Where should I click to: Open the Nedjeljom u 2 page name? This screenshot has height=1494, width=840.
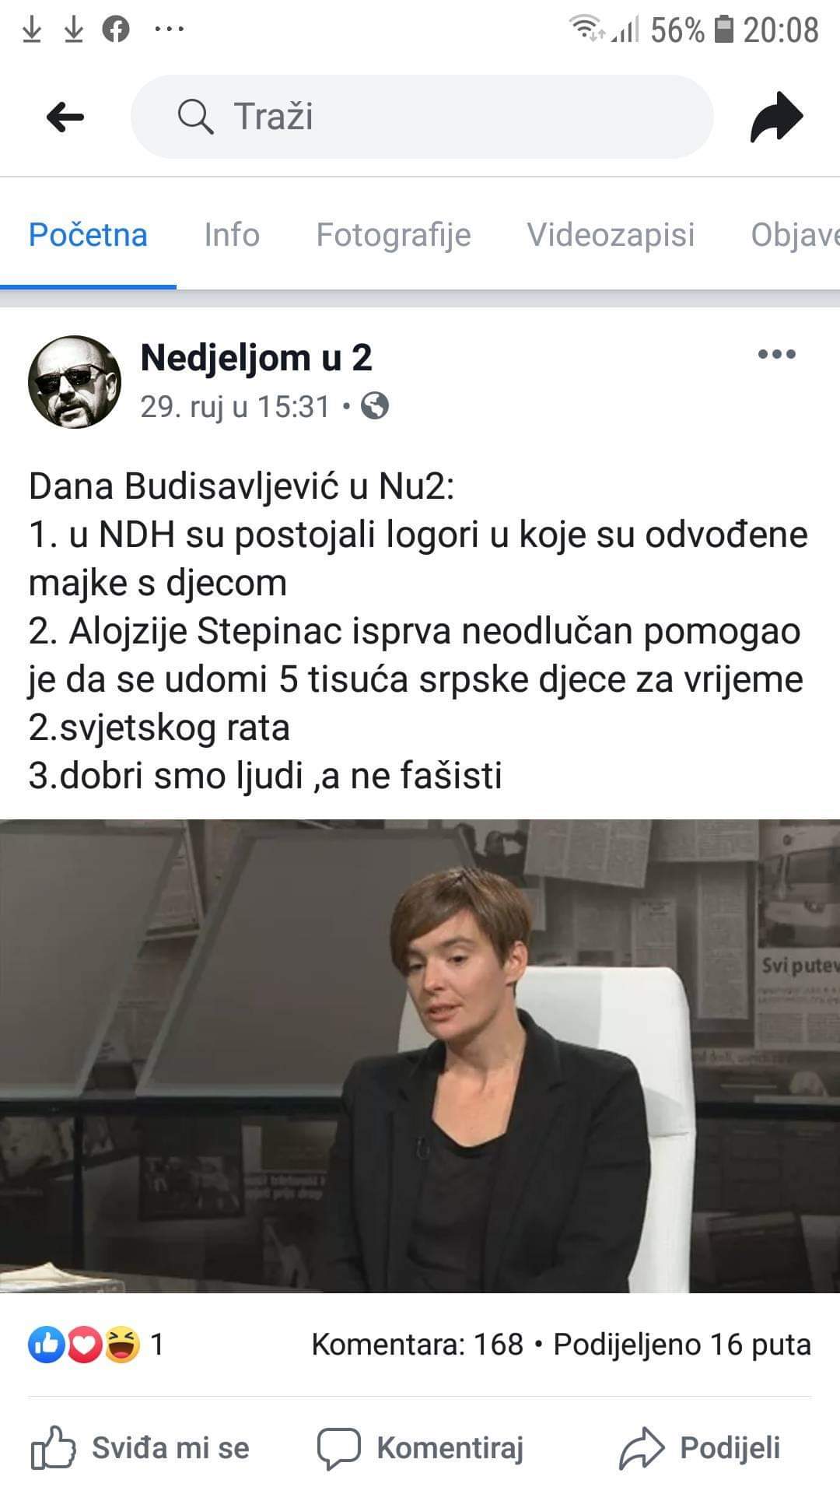click(257, 358)
